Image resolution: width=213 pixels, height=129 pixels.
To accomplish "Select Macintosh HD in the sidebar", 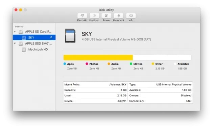I will [34, 50].
